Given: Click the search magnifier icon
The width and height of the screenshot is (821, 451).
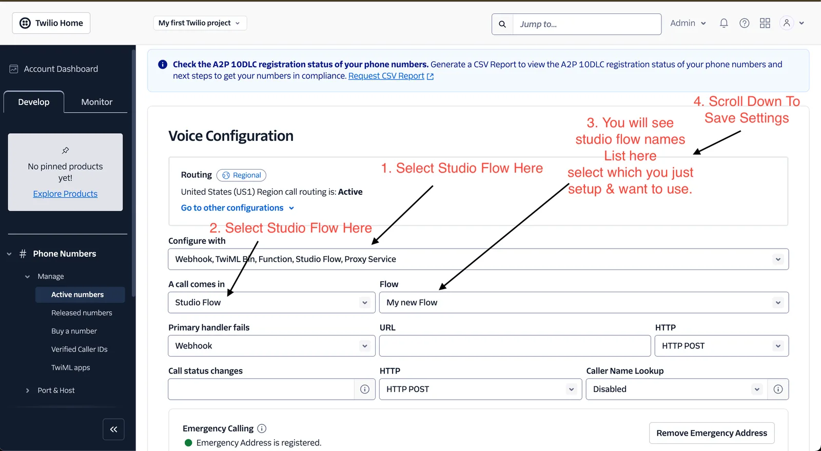Looking at the screenshot, I should click(502, 24).
